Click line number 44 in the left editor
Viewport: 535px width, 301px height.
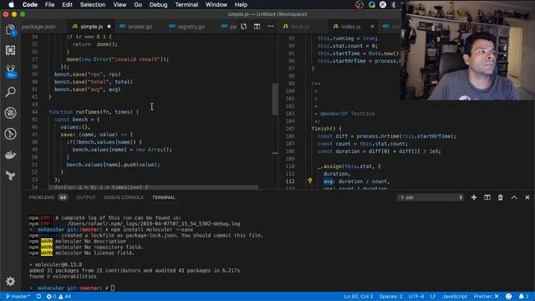(34, 112)
